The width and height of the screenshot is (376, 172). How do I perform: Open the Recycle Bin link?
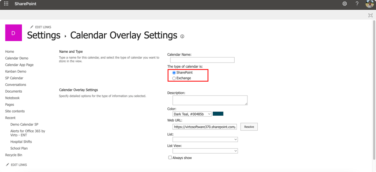[14, 155]
